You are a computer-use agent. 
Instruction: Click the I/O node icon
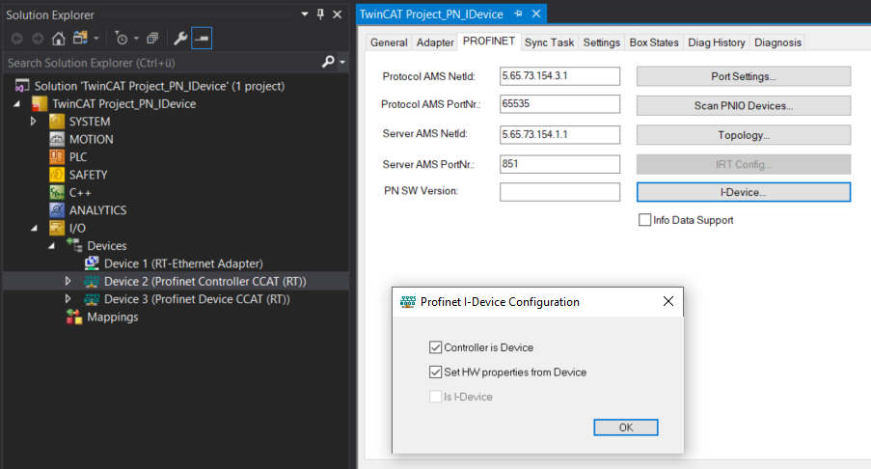(x=57, y=228)
